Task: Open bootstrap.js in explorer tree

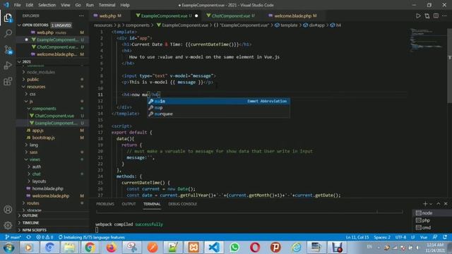Action: (43, 138)
